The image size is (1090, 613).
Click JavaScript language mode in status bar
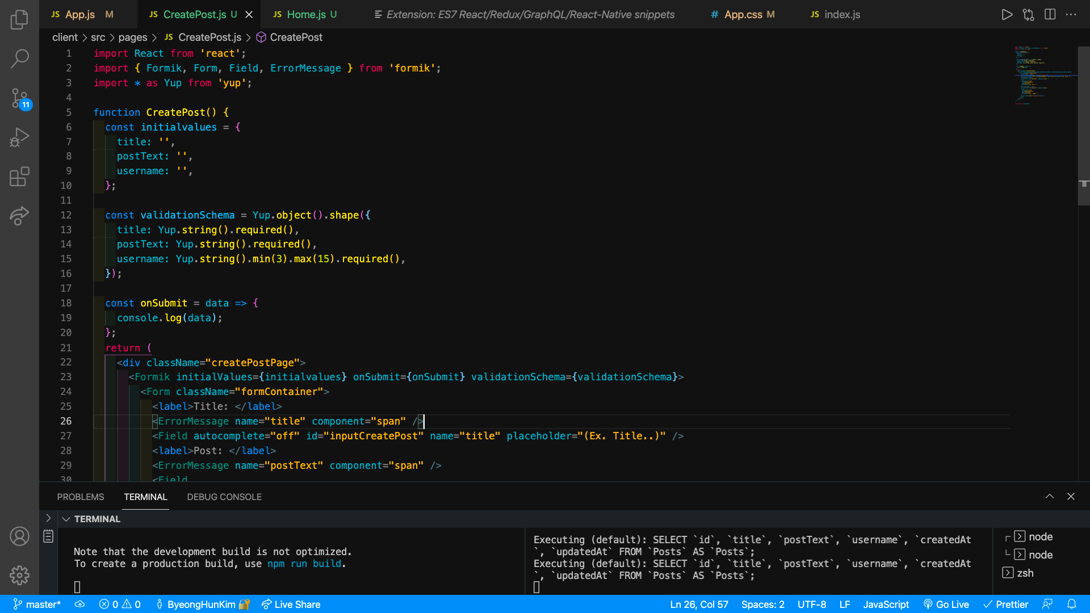click(x=886, y=604)
